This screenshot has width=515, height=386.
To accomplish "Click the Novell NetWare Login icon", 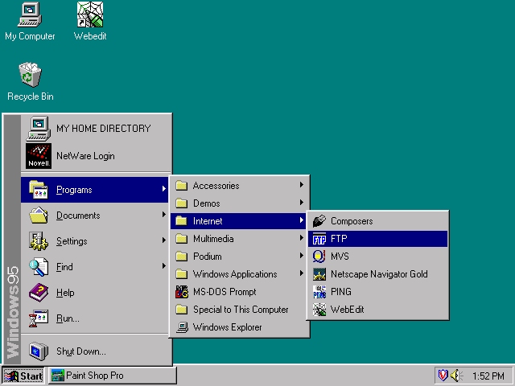I will pos(39,155).
